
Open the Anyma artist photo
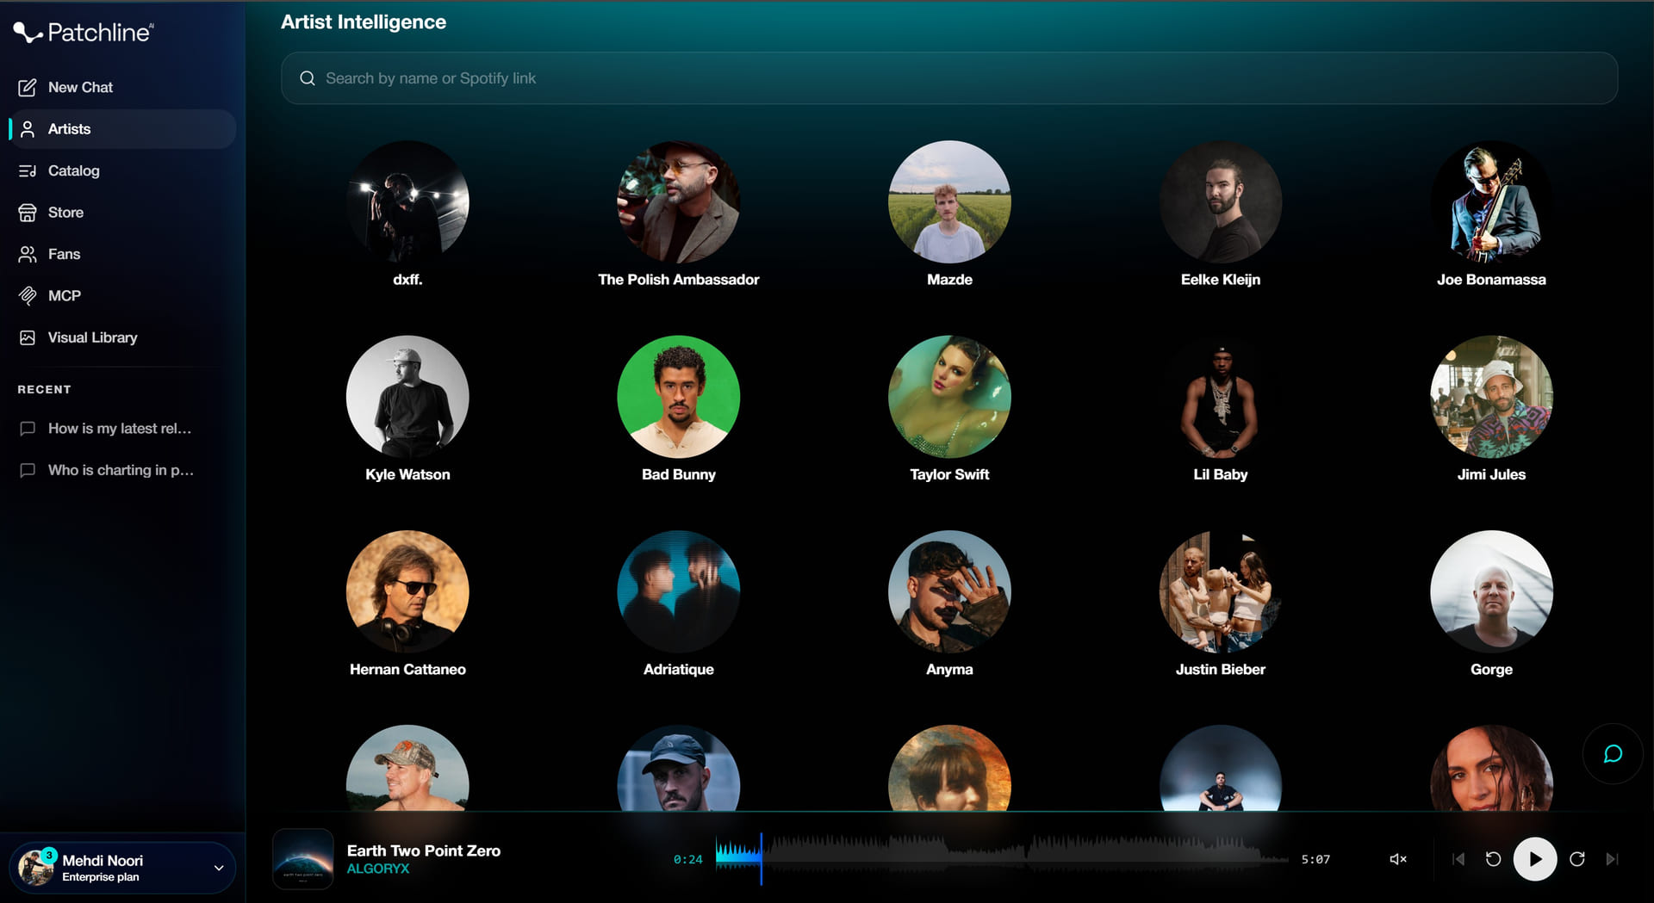click(949, 592)
